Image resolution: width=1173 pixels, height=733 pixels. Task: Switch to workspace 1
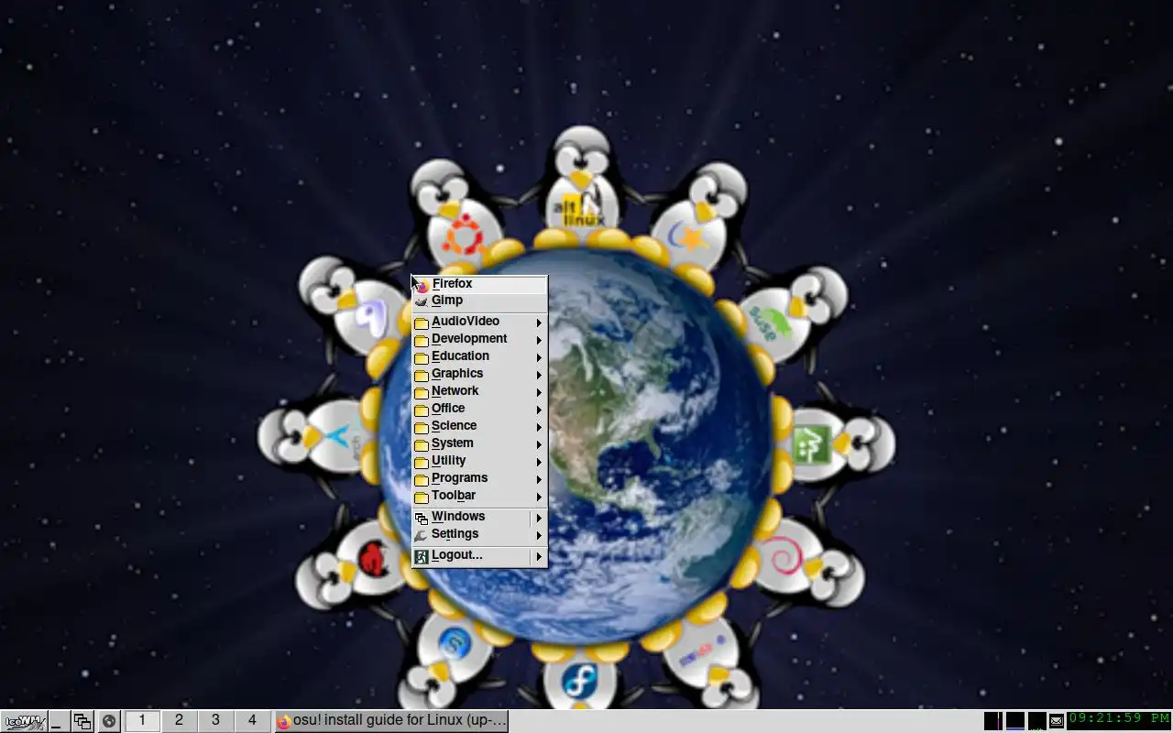click(x=142, y=720)
